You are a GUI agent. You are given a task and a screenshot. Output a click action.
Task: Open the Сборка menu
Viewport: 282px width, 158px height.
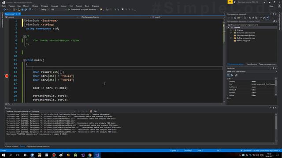pyautogui.click(x=35, y=6)
